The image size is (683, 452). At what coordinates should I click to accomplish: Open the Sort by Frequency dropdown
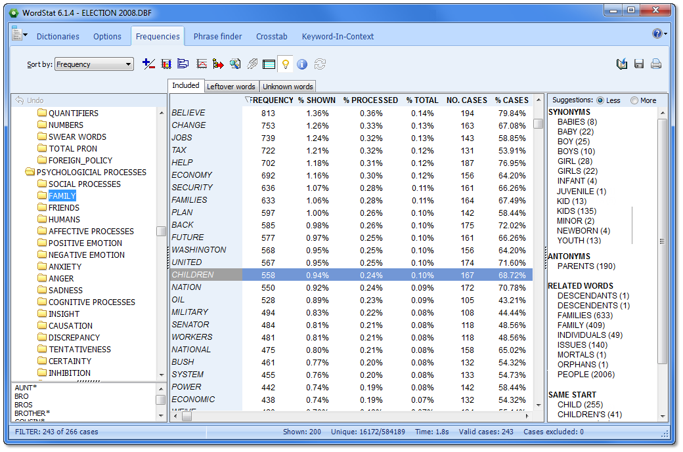pyautogui.click(x=94, y=64)
